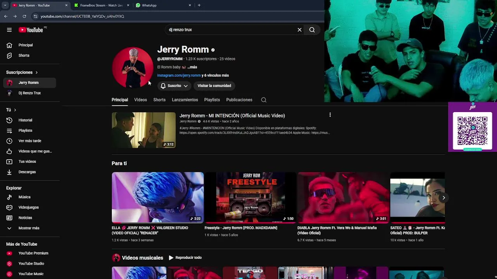Expand Mostrar más in sidebar

click(30, 228)
